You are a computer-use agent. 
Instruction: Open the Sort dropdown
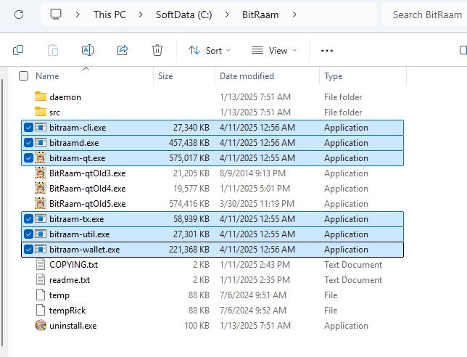[x=210, y=50]
